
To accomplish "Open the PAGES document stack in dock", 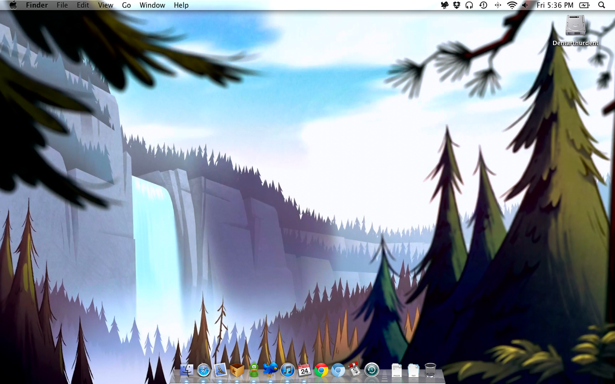I will click(396, 370).
